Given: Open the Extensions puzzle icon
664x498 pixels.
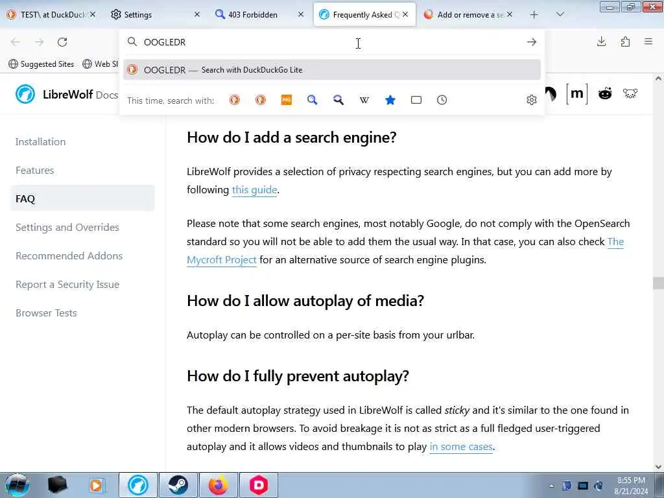Looking at the screenshot, I should pyautogui.click(x=625, y=41).
